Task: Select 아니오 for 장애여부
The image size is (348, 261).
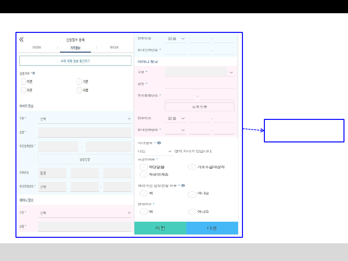Action: (x=192, y=212)
